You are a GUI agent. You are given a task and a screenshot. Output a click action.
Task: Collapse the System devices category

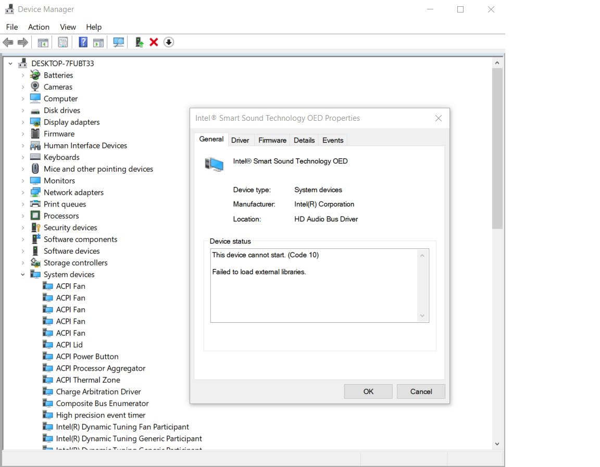pos(23,274)
